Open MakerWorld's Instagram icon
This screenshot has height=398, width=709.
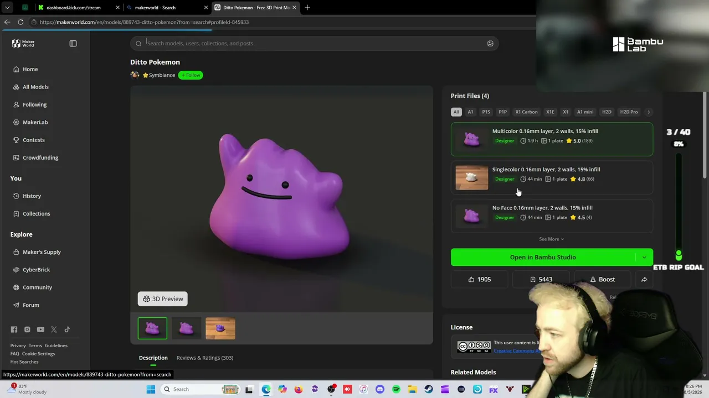(27, 329)
